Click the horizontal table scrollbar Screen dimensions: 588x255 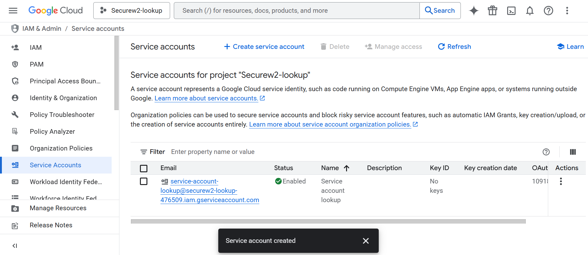point(328,221)
